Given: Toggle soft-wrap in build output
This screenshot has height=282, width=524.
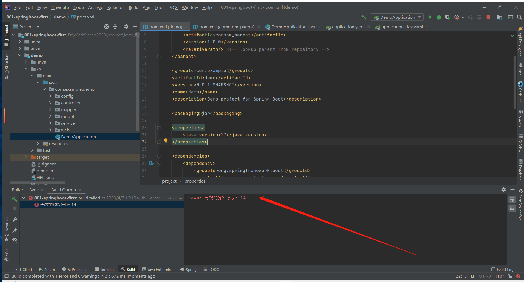Looking at the screenshot, I should pyautogui.click(x=512, y=200).
